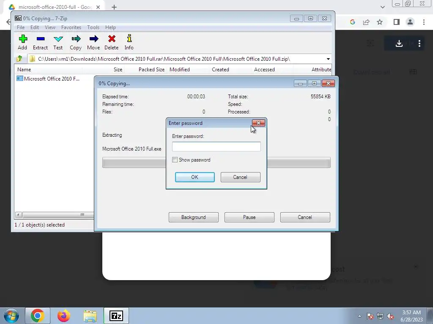Click the Delete toolbar icon

click(112, 42)
